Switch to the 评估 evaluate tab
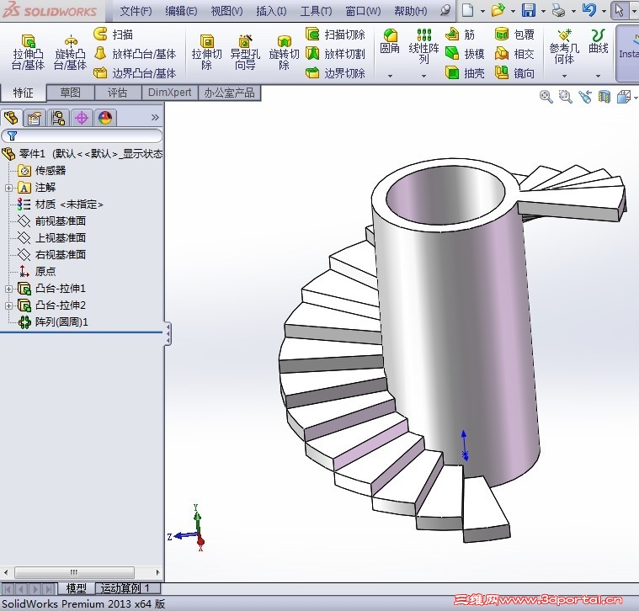Image resolution: width=639 pixels, height=611 pixels. coord(118,93)
